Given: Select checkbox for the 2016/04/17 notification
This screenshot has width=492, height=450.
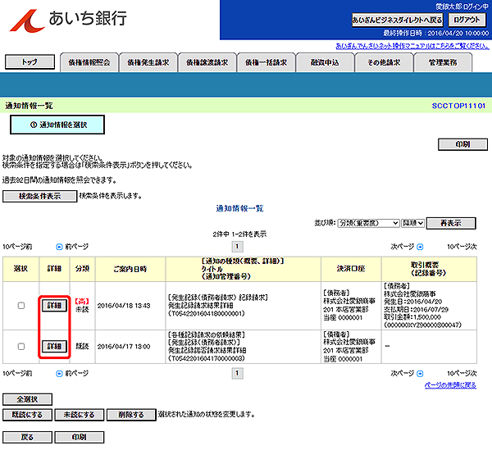Looking at the screenshot, I should pos(20,346).
